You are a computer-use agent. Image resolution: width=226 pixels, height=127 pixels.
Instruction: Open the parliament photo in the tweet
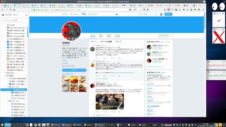coord(110,102)
